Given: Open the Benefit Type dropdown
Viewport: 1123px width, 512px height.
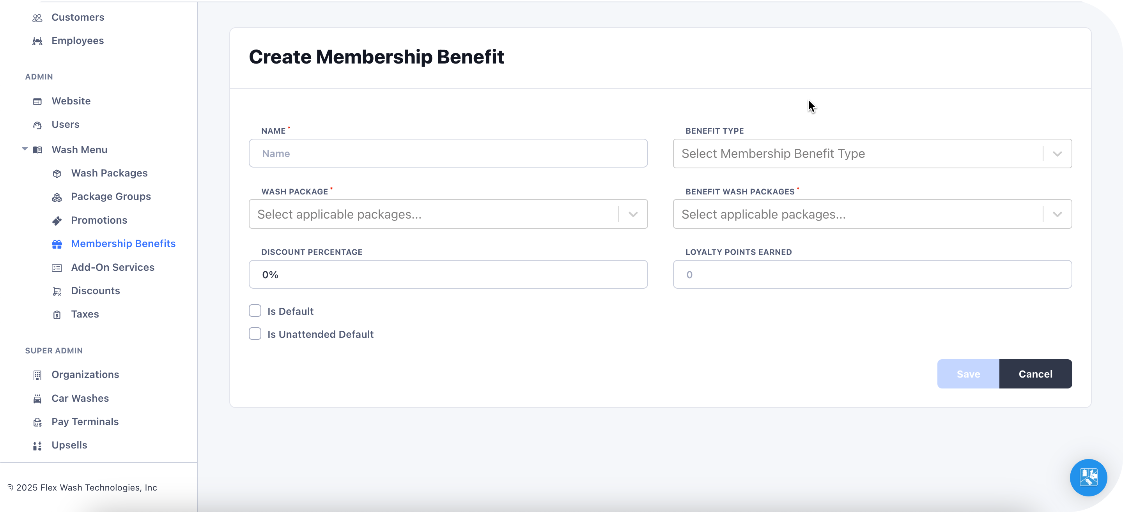Looking at the screenshot, I should click(872, 154).
